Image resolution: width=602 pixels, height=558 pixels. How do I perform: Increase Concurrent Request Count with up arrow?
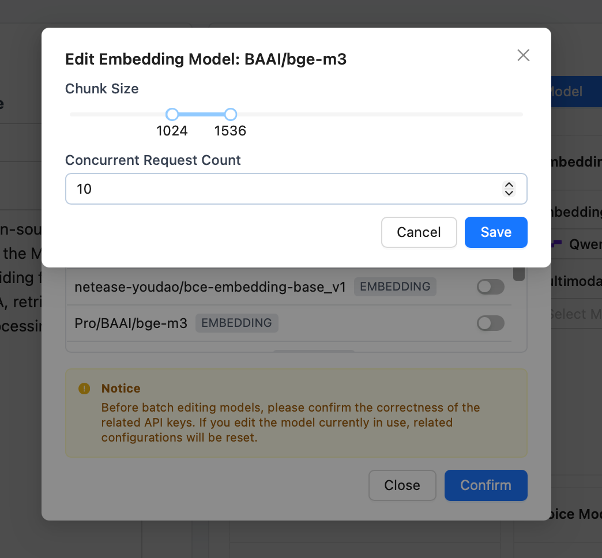coord(509,185)
